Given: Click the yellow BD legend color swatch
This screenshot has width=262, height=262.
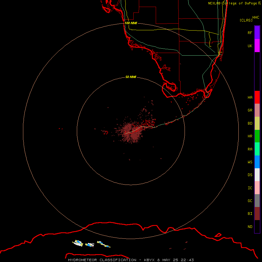Looking at the screenshot, I should coord(257,123).
